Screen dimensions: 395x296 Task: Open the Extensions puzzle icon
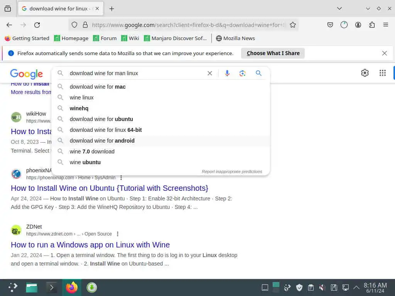tap(372, 25)
